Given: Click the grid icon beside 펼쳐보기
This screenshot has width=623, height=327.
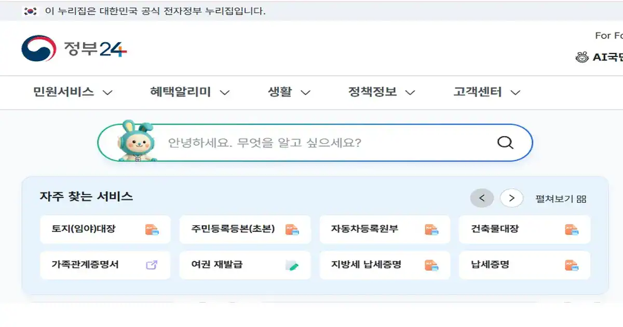Looking at the screenshot, I should (x=581, y=199).
